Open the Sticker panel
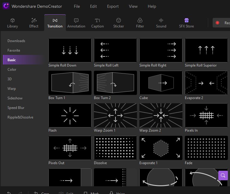 [118, 23]
